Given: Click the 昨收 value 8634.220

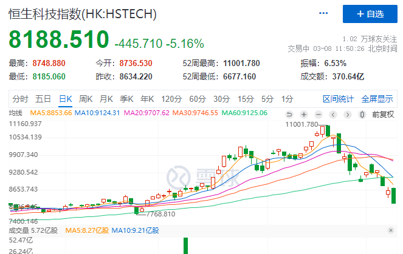Looking at the screenshot, I should [136, 76].
